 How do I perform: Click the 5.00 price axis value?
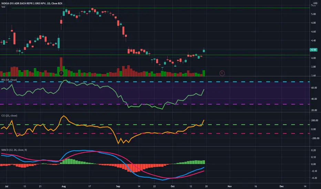313,14
